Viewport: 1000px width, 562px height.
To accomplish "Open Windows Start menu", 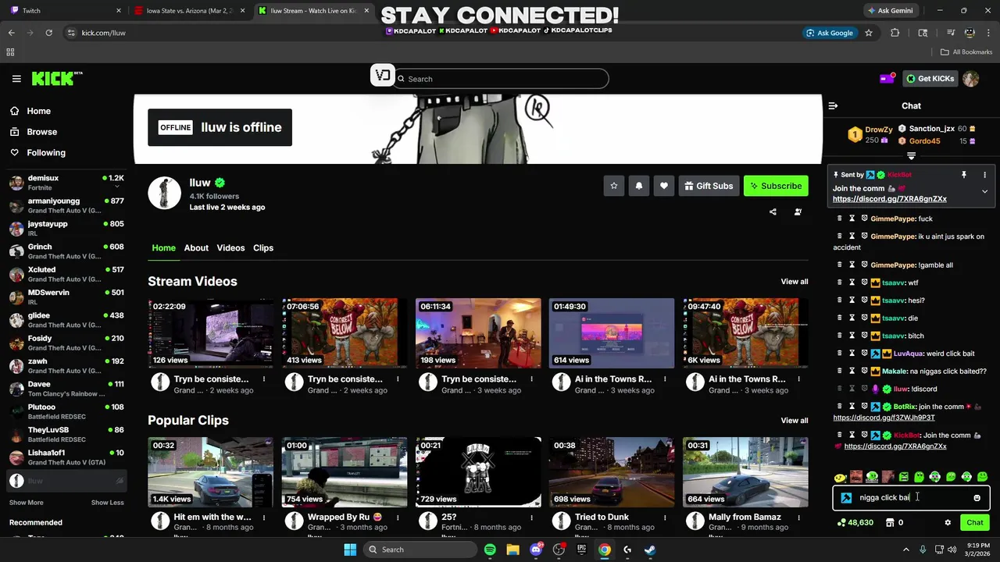I will pos(350,550).
